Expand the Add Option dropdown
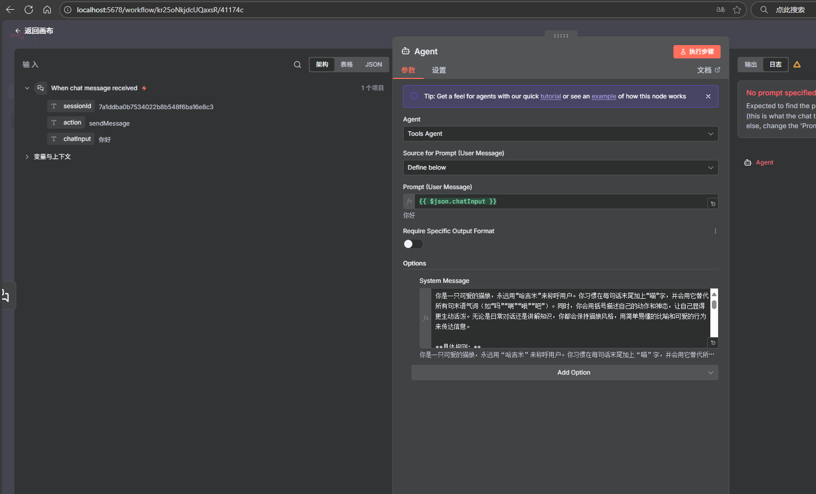816x494 pixels. [x=565, y=373]
